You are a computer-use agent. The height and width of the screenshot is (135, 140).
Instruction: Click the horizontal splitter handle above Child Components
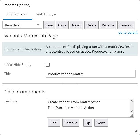pos(70,85)
